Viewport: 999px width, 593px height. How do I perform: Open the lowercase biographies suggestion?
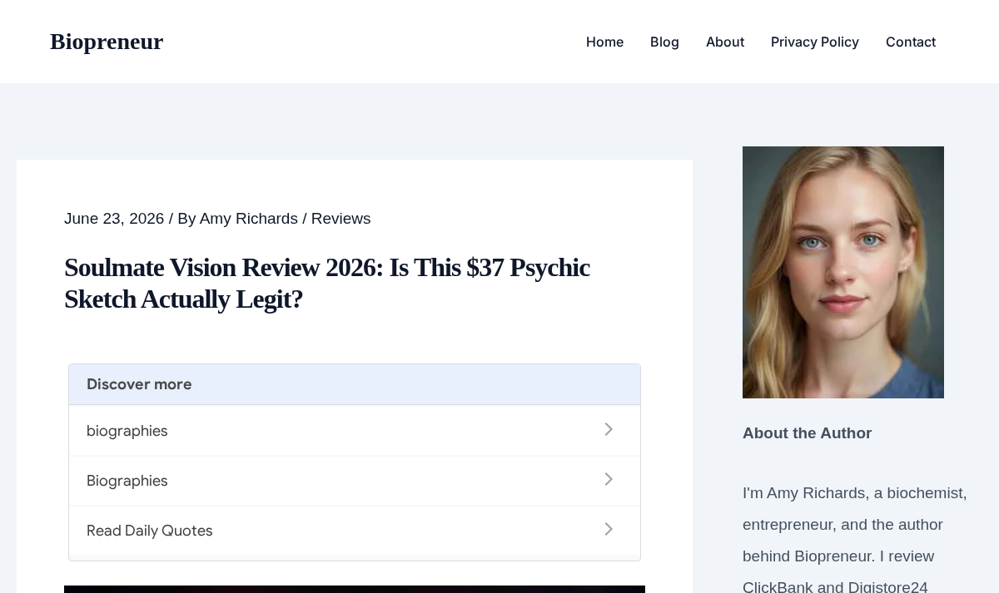pos(355,431)
